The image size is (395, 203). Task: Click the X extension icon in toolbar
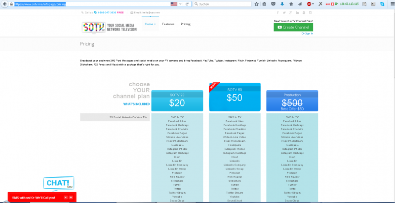[320, 4]
